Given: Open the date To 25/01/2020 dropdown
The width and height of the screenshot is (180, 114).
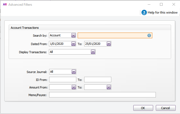Looking at the screenshot, I should tap(109, 44).
